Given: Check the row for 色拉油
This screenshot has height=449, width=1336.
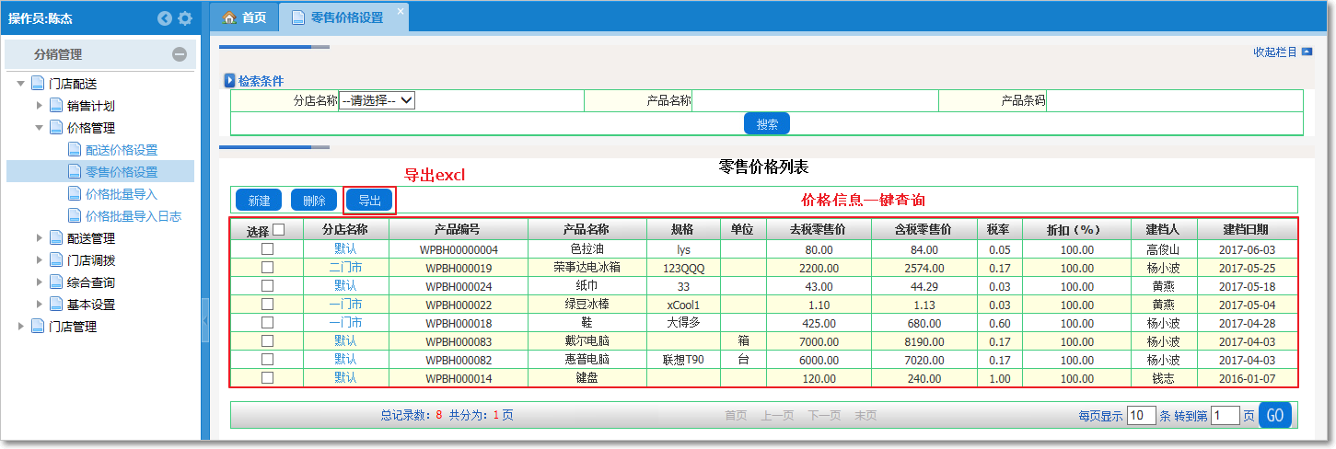Looking at the screenshot, I should 267,249.
